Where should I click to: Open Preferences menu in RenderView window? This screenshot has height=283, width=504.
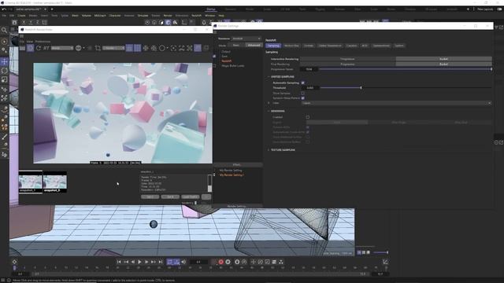coord(43,42)
